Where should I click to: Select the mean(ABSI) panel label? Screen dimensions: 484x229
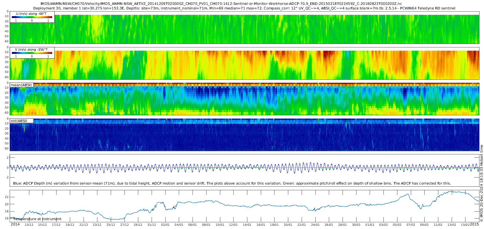[21, 85]
